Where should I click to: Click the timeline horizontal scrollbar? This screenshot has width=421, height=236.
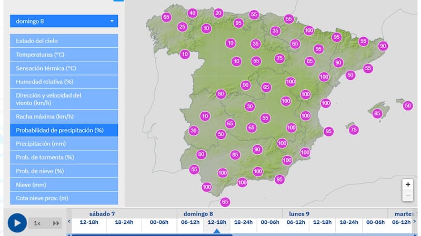[152, 235]
